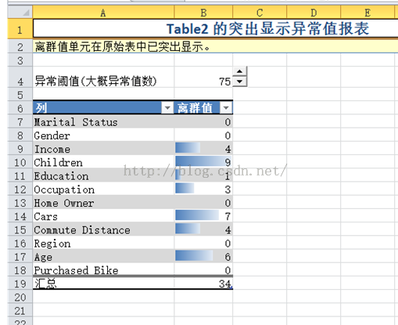Click the cell 'Home Owner'
Image resolution: width=398 pixels, height=325 pixels.
[103, 202]
